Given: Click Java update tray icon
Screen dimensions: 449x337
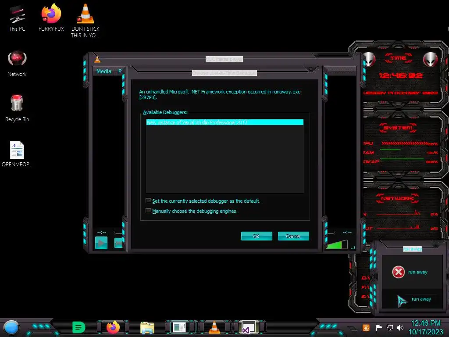Looking at the screenshot, I should (366, 327).
